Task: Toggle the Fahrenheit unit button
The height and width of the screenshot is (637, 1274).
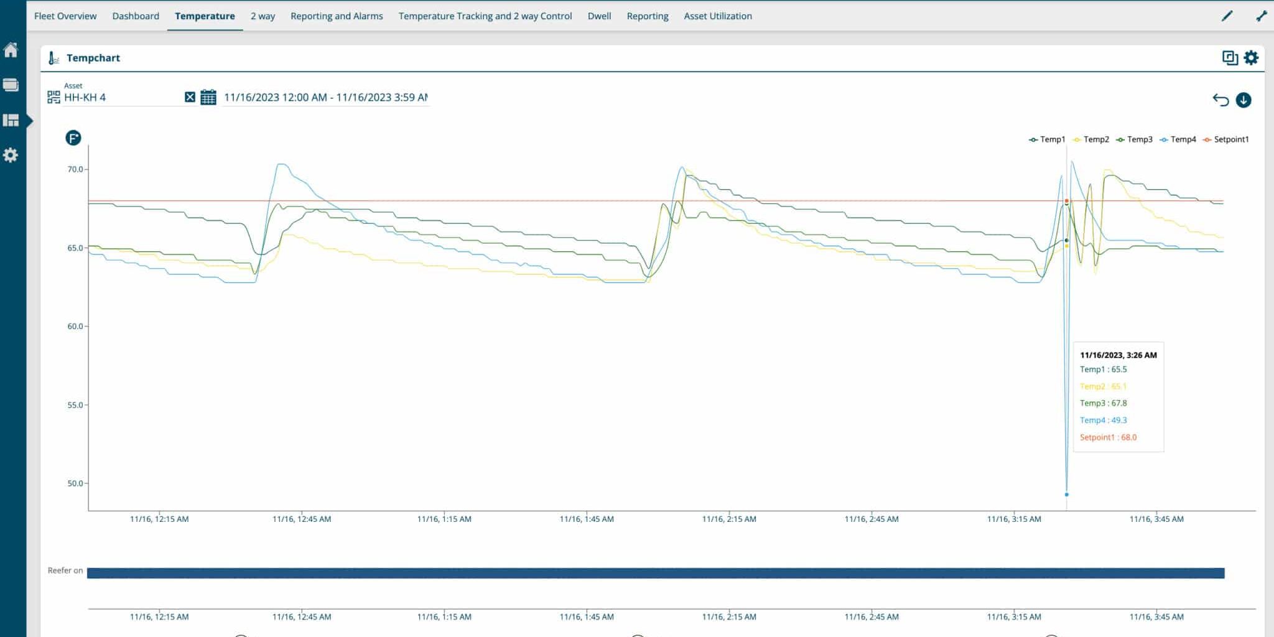Action: pyautogui.click(x=73, y=138)
